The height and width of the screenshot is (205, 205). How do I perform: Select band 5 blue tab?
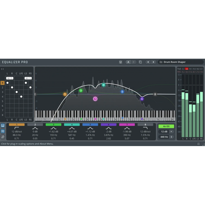pos(90,125)
